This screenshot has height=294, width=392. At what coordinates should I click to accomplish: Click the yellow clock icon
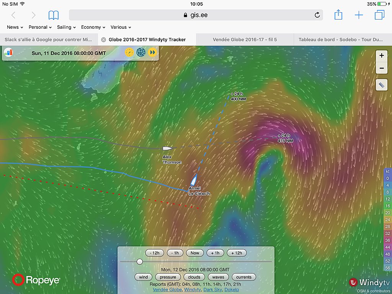(129, 52)
